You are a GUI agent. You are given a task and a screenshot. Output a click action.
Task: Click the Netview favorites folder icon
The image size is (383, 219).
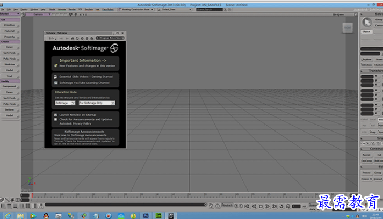tap(92, 38)
